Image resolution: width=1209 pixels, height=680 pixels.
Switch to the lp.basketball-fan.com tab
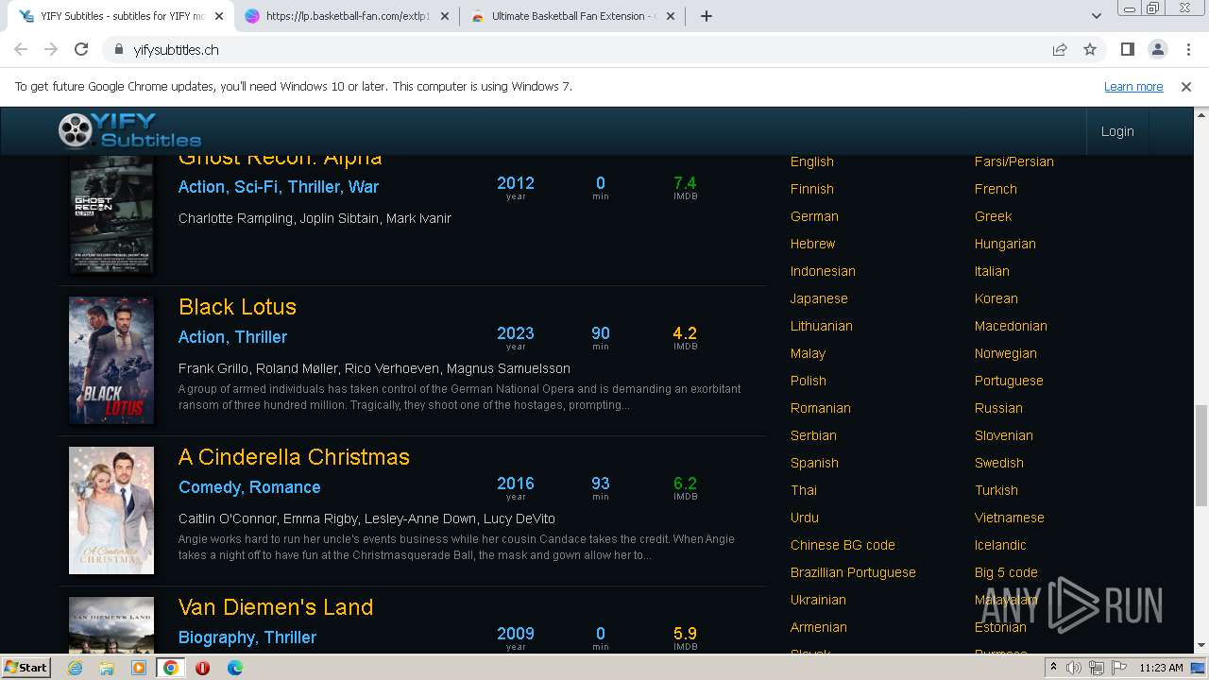pyautogui.click(x=347, y=16)
